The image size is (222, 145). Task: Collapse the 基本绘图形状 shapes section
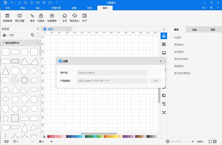coord(3,43)
